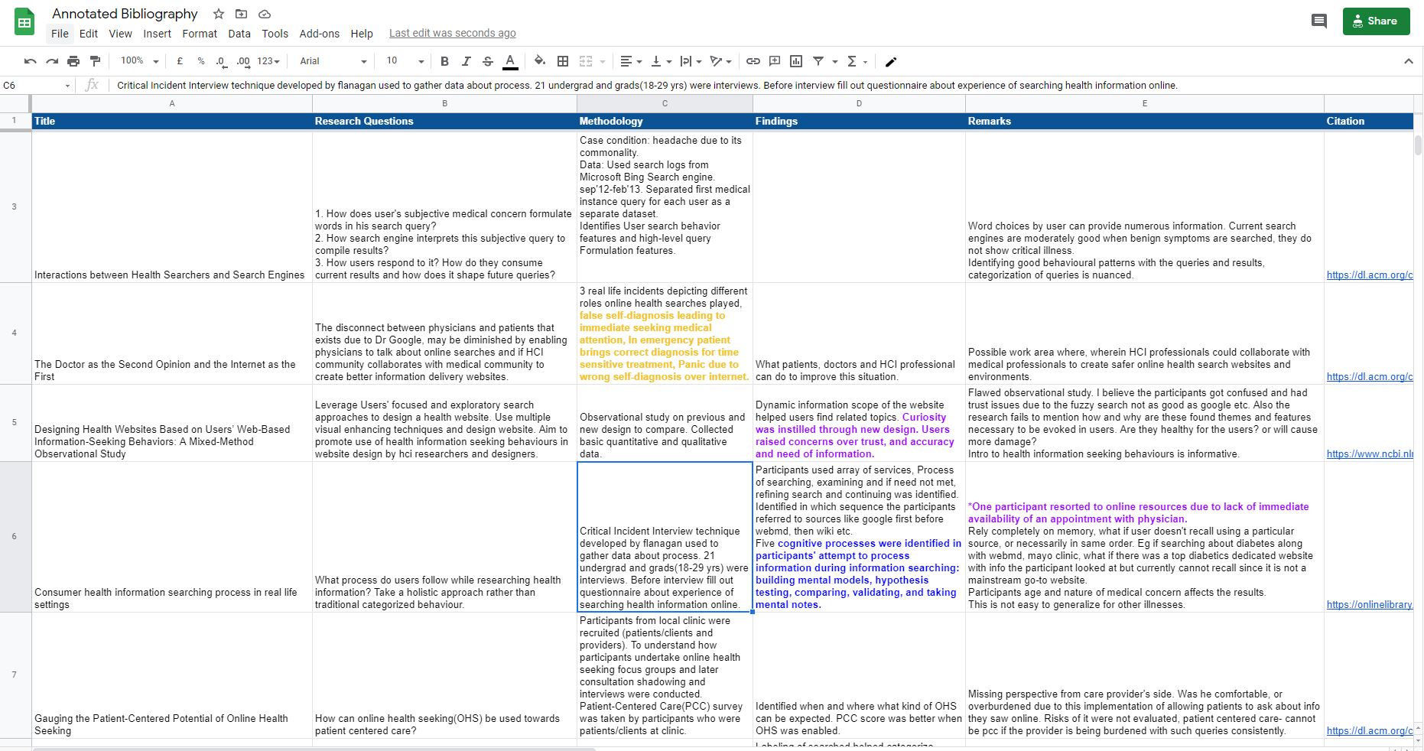The height and width of the screenshot is (751, 1424).
Task: Increase decimal places
Action: pyautogui.click(x=243, y=61)
